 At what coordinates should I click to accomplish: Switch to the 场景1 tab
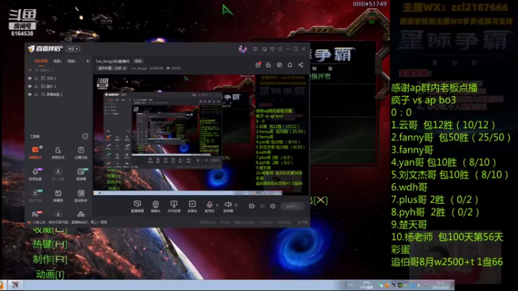click(58, 61)
